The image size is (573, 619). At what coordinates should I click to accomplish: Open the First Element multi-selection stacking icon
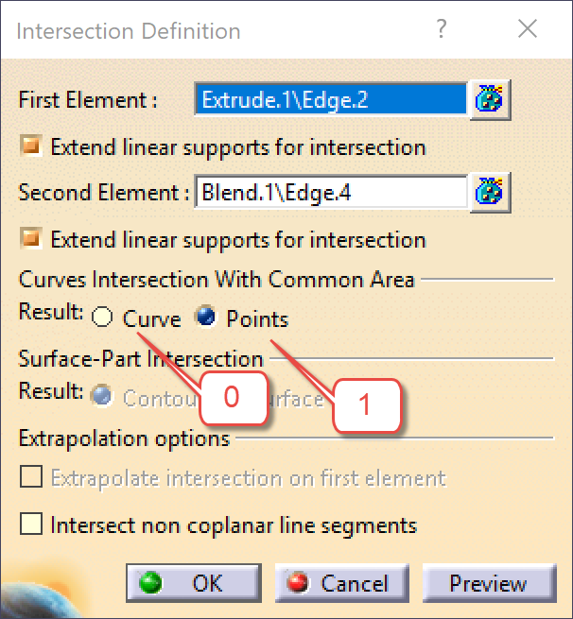[490, 100]
